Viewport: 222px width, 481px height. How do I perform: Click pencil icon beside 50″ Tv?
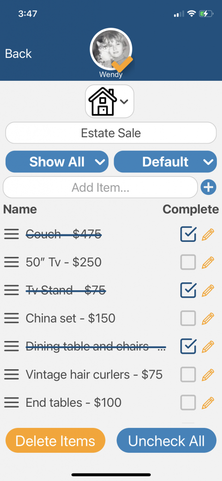pos(208,262)
